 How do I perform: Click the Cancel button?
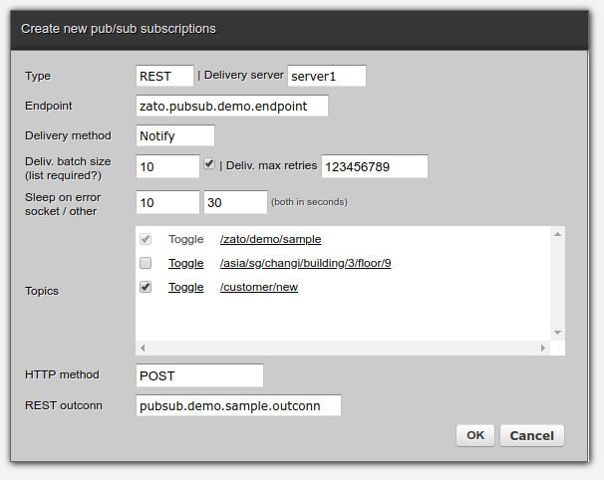[531, 435]
